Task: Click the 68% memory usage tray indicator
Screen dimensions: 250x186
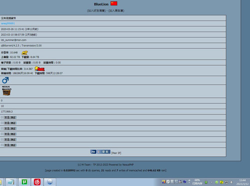Action: coord(197,182)
